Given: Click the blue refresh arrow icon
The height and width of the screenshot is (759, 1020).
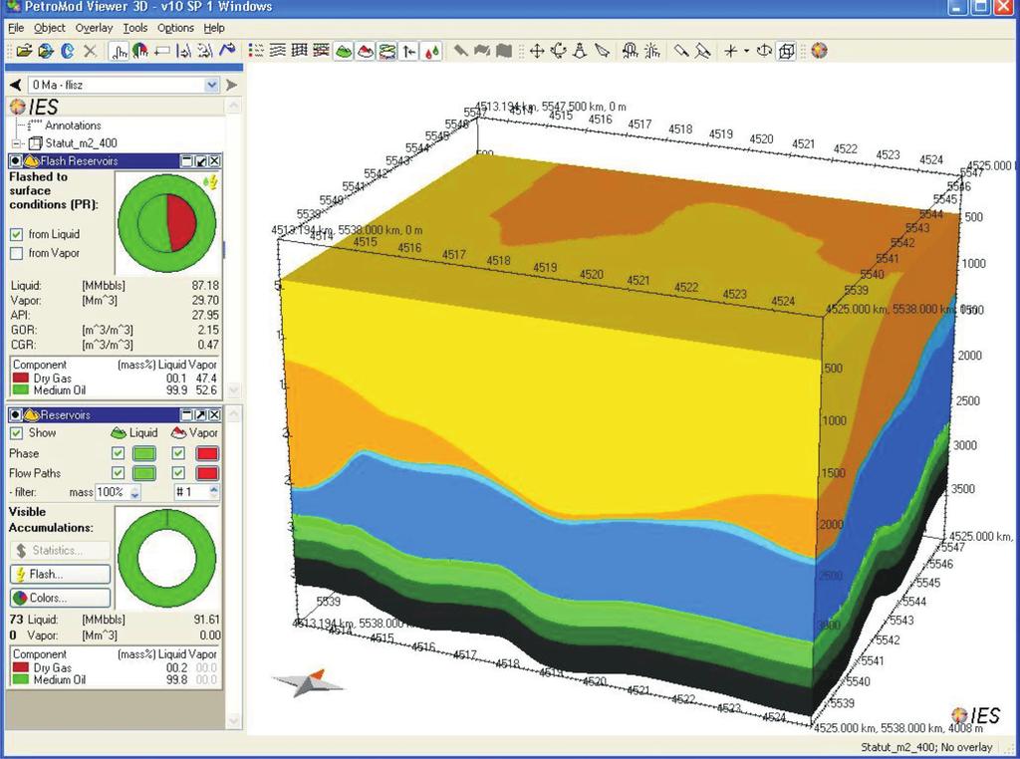Looking at the screenshot, I should 68,51.
